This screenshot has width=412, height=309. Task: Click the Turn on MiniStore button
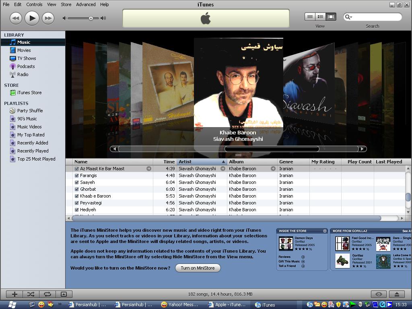[x=198, y=268]
